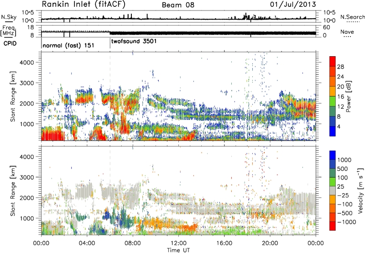365x253 pixels.
Task: Click the 'N.Search' legend label
Action: pyautogui.click(x=352, y=17)
